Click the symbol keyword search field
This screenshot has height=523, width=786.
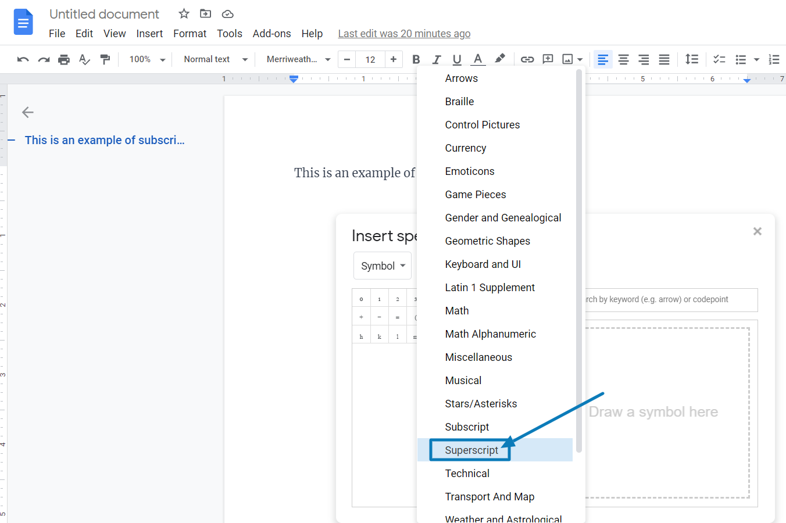coord(671,300)
